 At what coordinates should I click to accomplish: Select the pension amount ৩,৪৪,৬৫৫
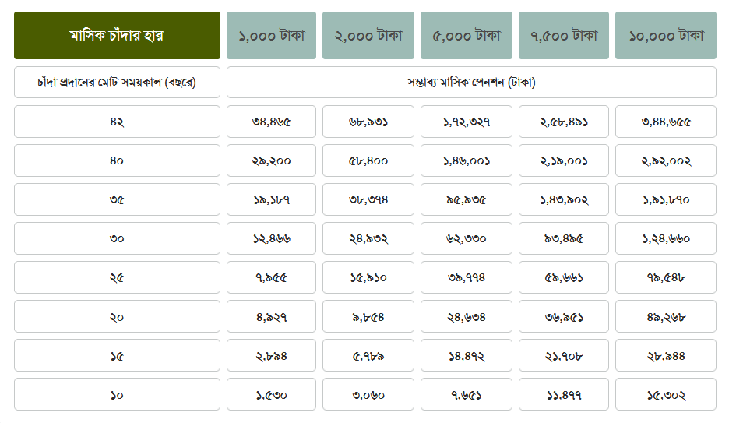tap(665, 122)
